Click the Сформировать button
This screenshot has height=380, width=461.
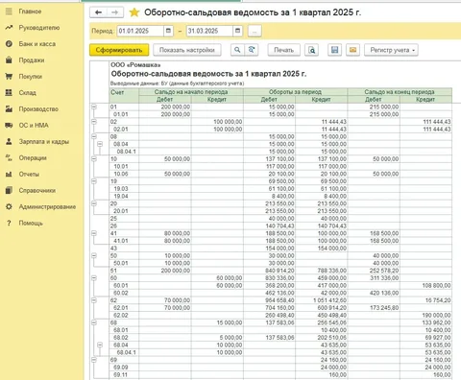tap(119, 50)
